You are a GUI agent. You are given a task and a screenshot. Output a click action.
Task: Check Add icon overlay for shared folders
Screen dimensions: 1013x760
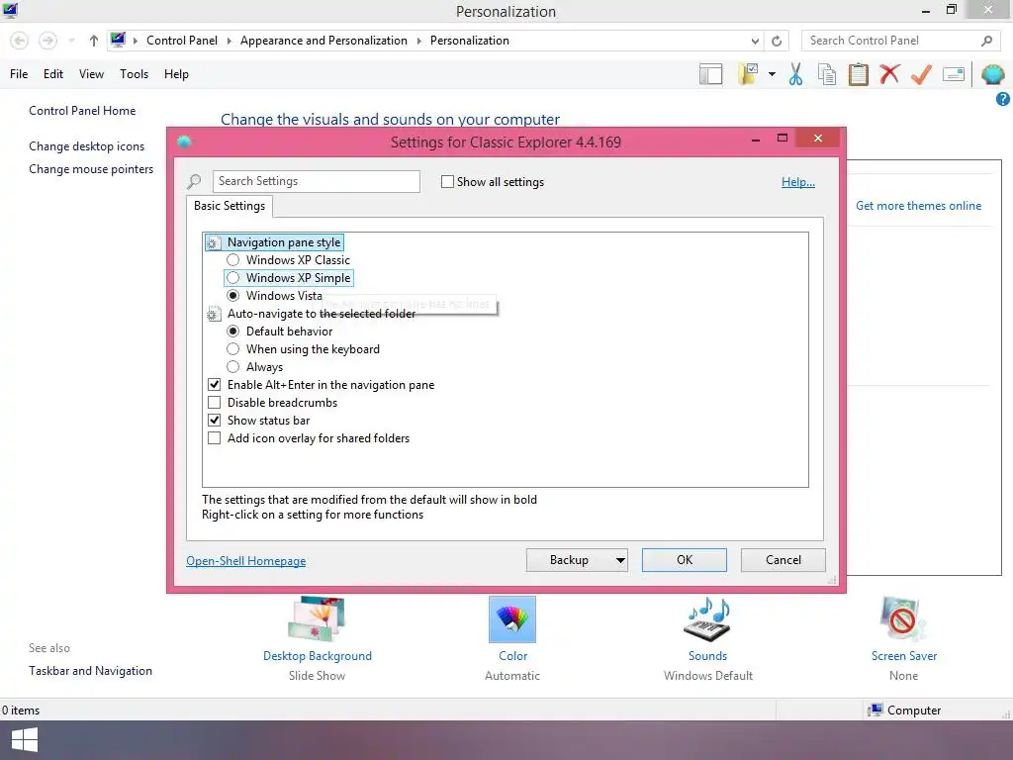[x=215, y=438]
